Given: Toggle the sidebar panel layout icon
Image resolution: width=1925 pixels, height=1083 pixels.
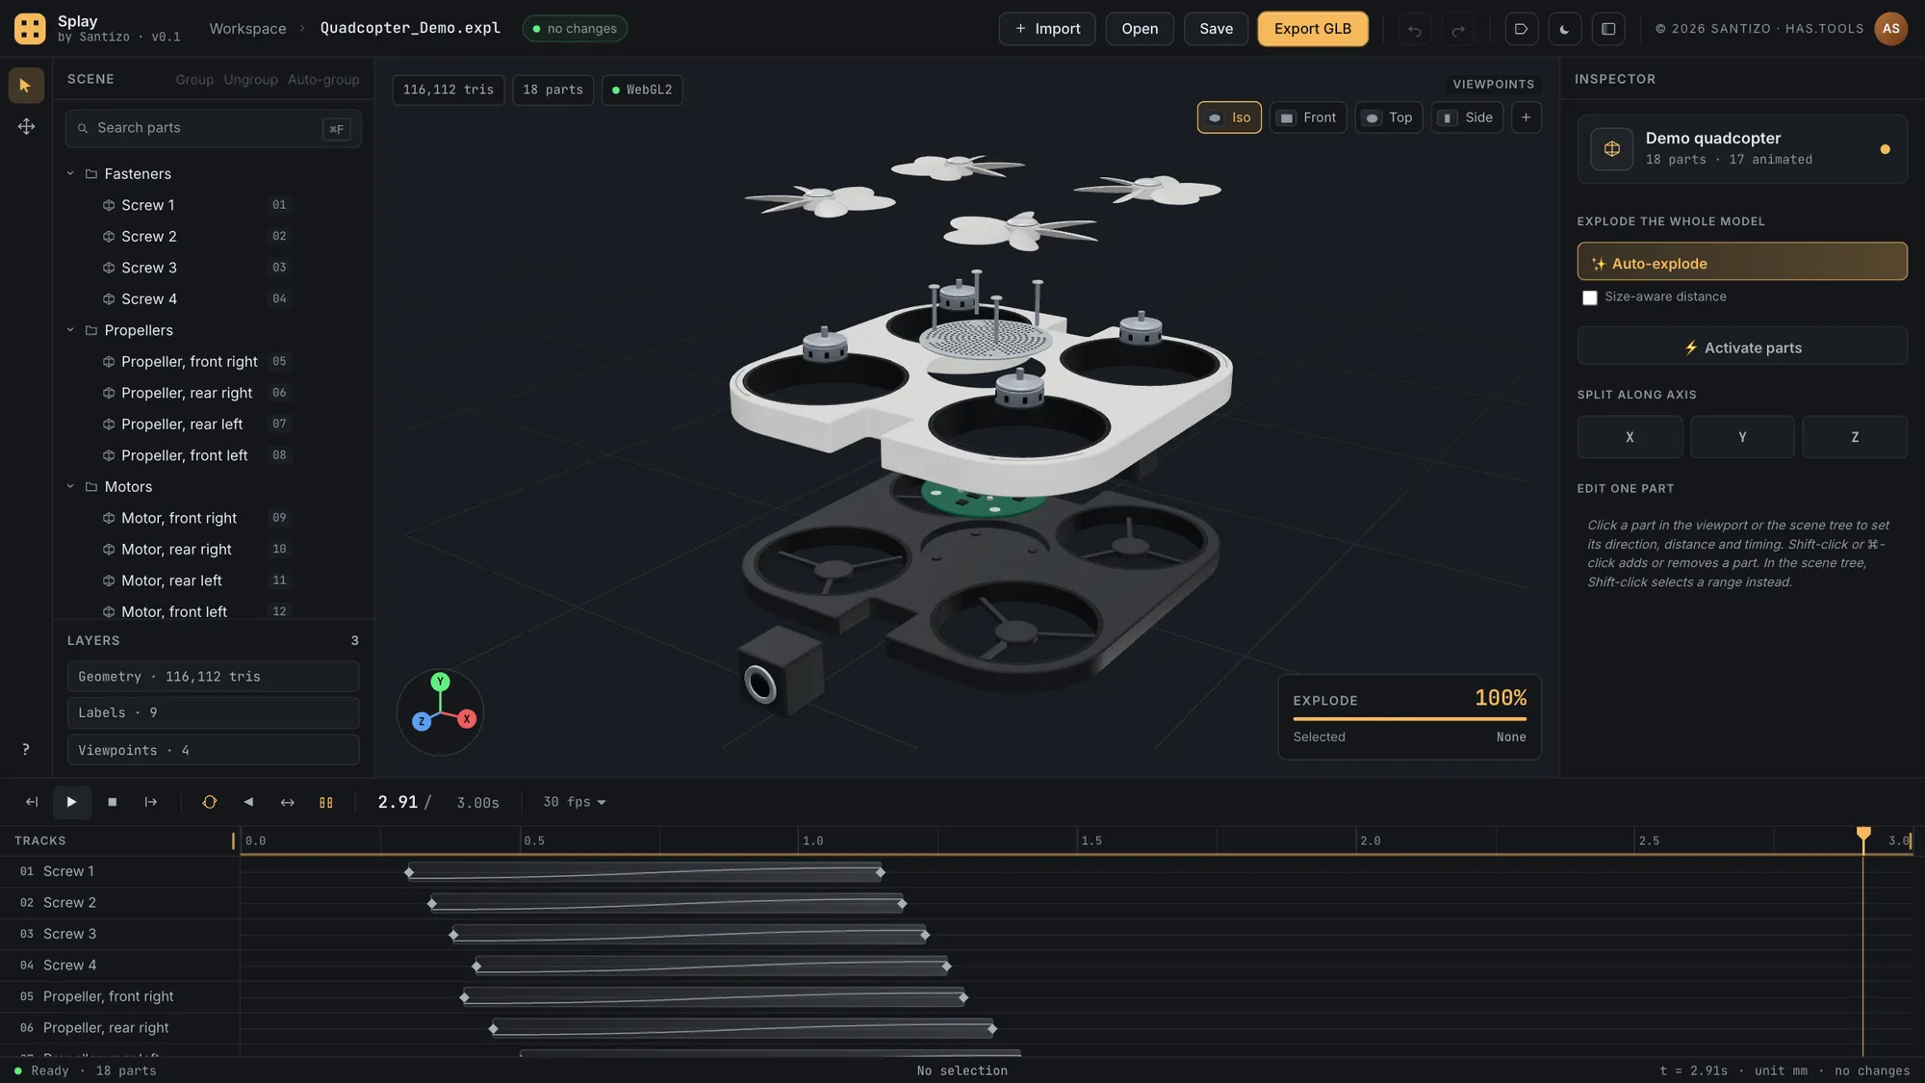Looking at the screenshot, I should pyautogui.click(x=1608, y=29).
